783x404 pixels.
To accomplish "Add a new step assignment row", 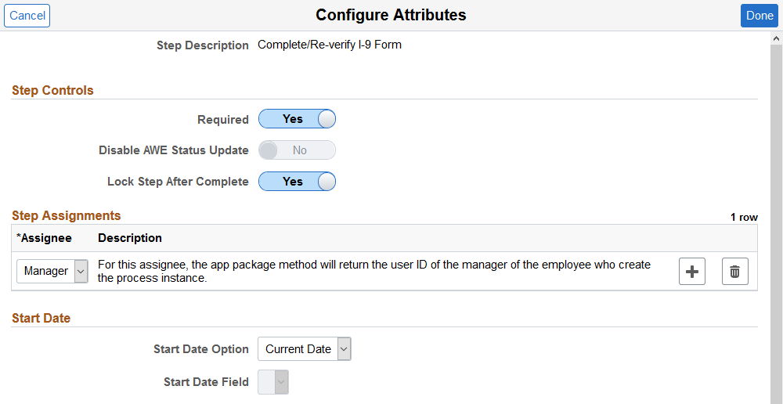I will 691,272.
